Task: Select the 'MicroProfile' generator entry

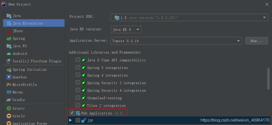Action: click(x=34, y=85)
